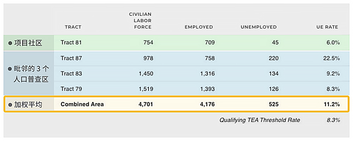The height and width of the screenshot is (141, 353).
Task: Click the 11.2% combined UE rate
Action: click(x=331, y=104)
